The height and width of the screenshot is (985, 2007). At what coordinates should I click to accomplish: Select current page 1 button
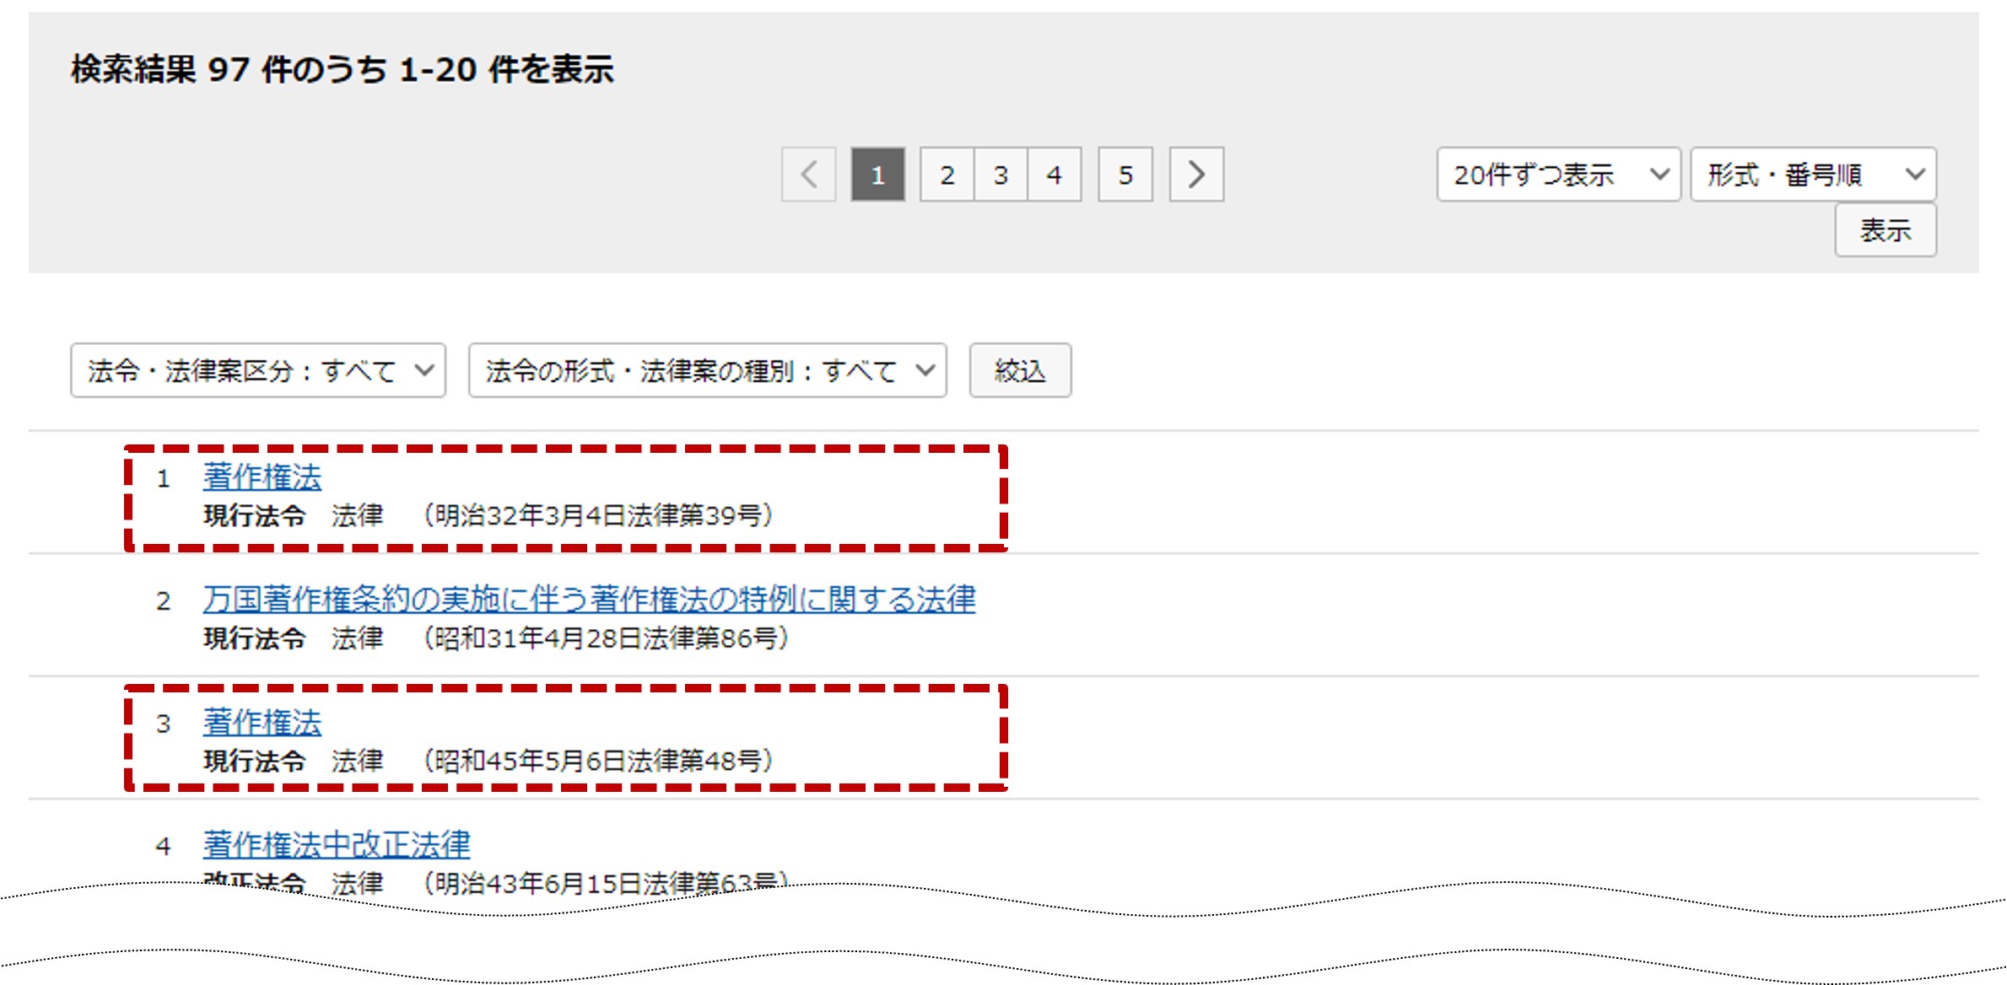tap(877, 175)
